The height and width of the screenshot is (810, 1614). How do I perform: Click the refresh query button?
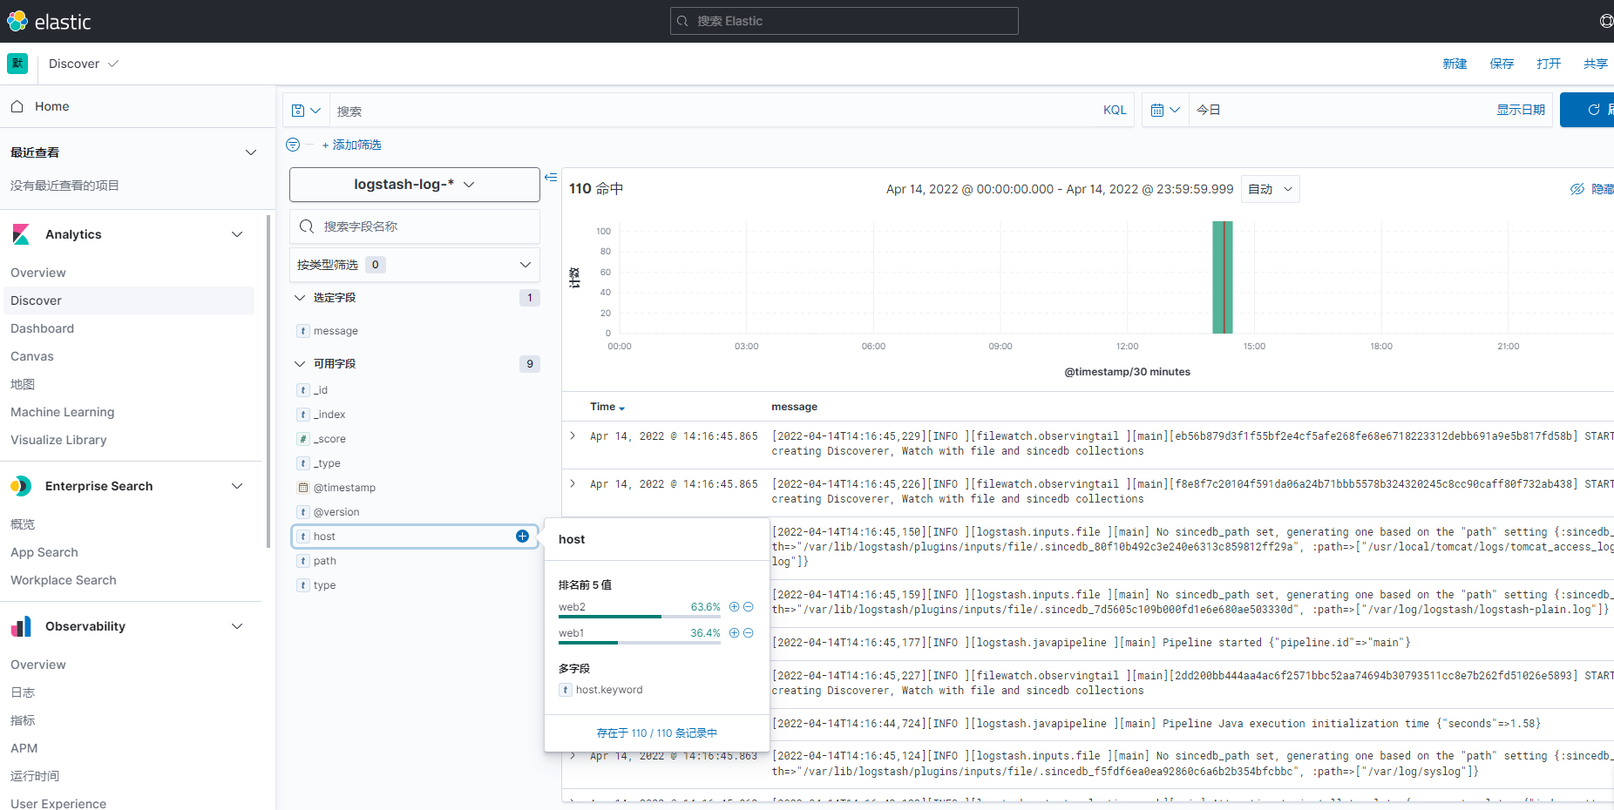pyautogui.click(x=1588, y=110)
